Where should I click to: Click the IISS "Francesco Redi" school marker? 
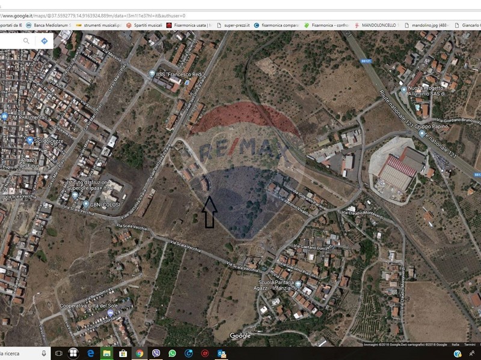152,74
